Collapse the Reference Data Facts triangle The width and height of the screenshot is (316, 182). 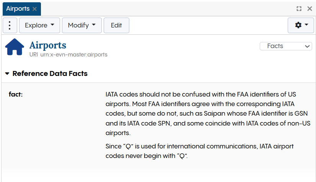tap(7, 74)
